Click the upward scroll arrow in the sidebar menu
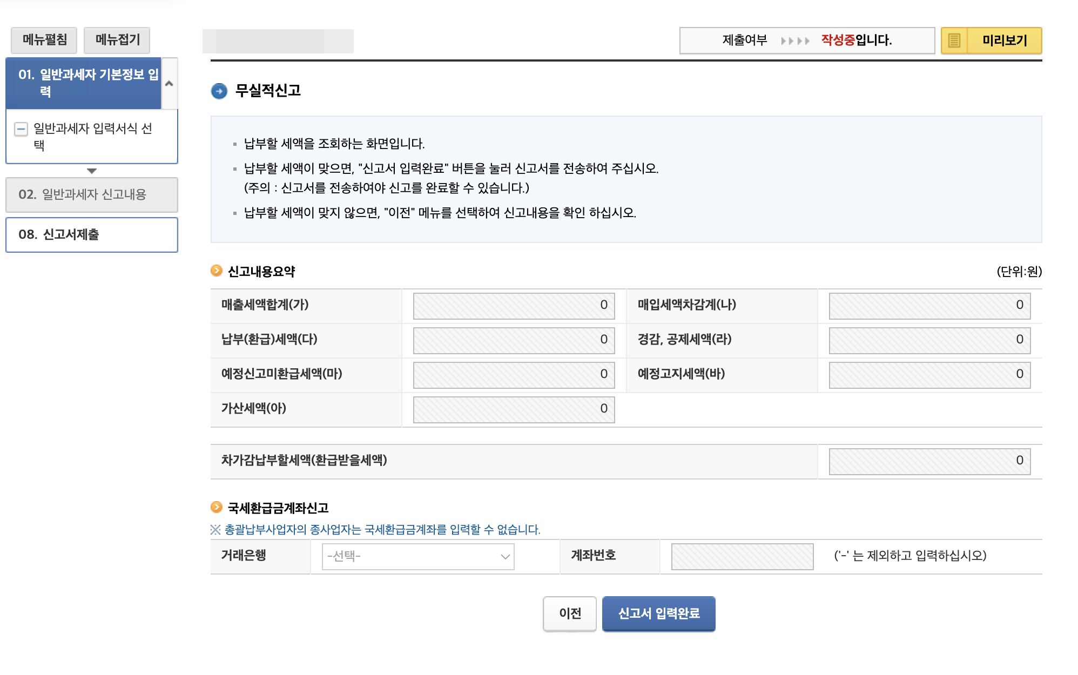The width and height of the screenshot is (1078, 675). click(169, 84)
